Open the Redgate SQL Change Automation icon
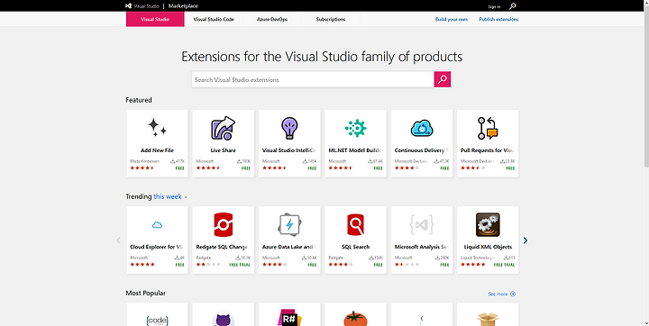Image resolution: width=649 pixels, height=326 pixels. 224,224
